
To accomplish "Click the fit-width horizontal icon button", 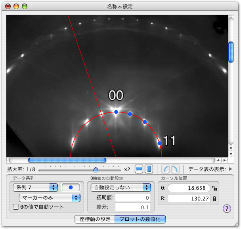I will 139,169.
